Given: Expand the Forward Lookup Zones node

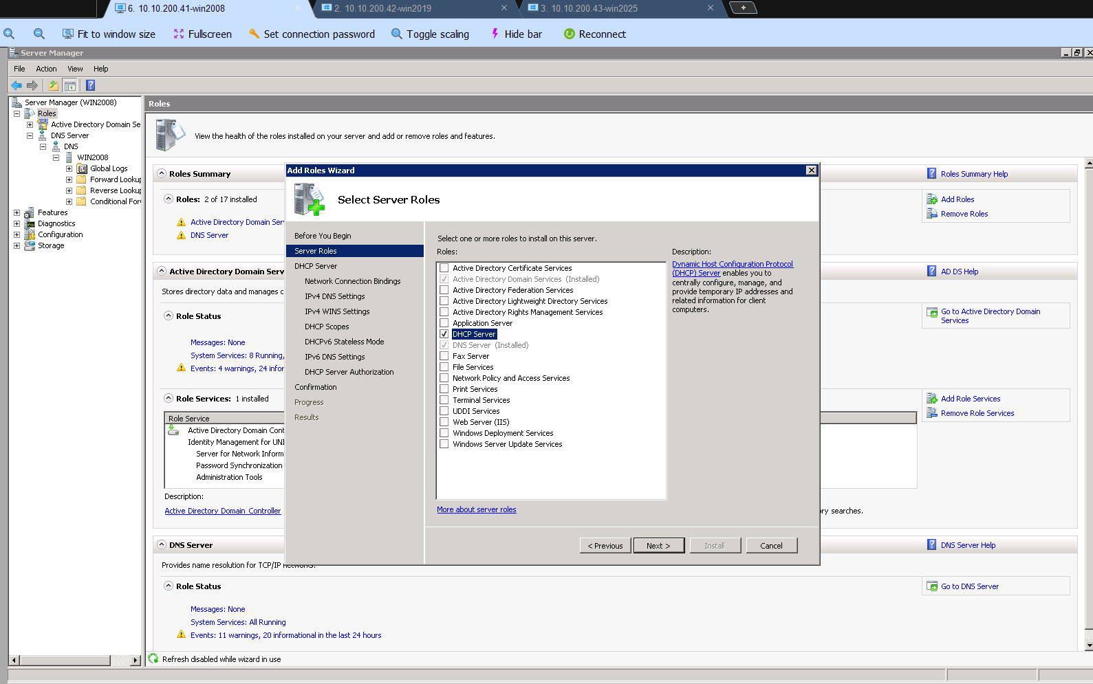Looking at the screenshot, I should (x=69, y=179).
